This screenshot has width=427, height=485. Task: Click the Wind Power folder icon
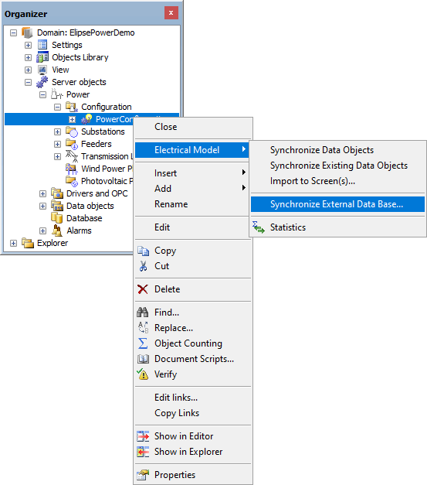tap(72, 169)
